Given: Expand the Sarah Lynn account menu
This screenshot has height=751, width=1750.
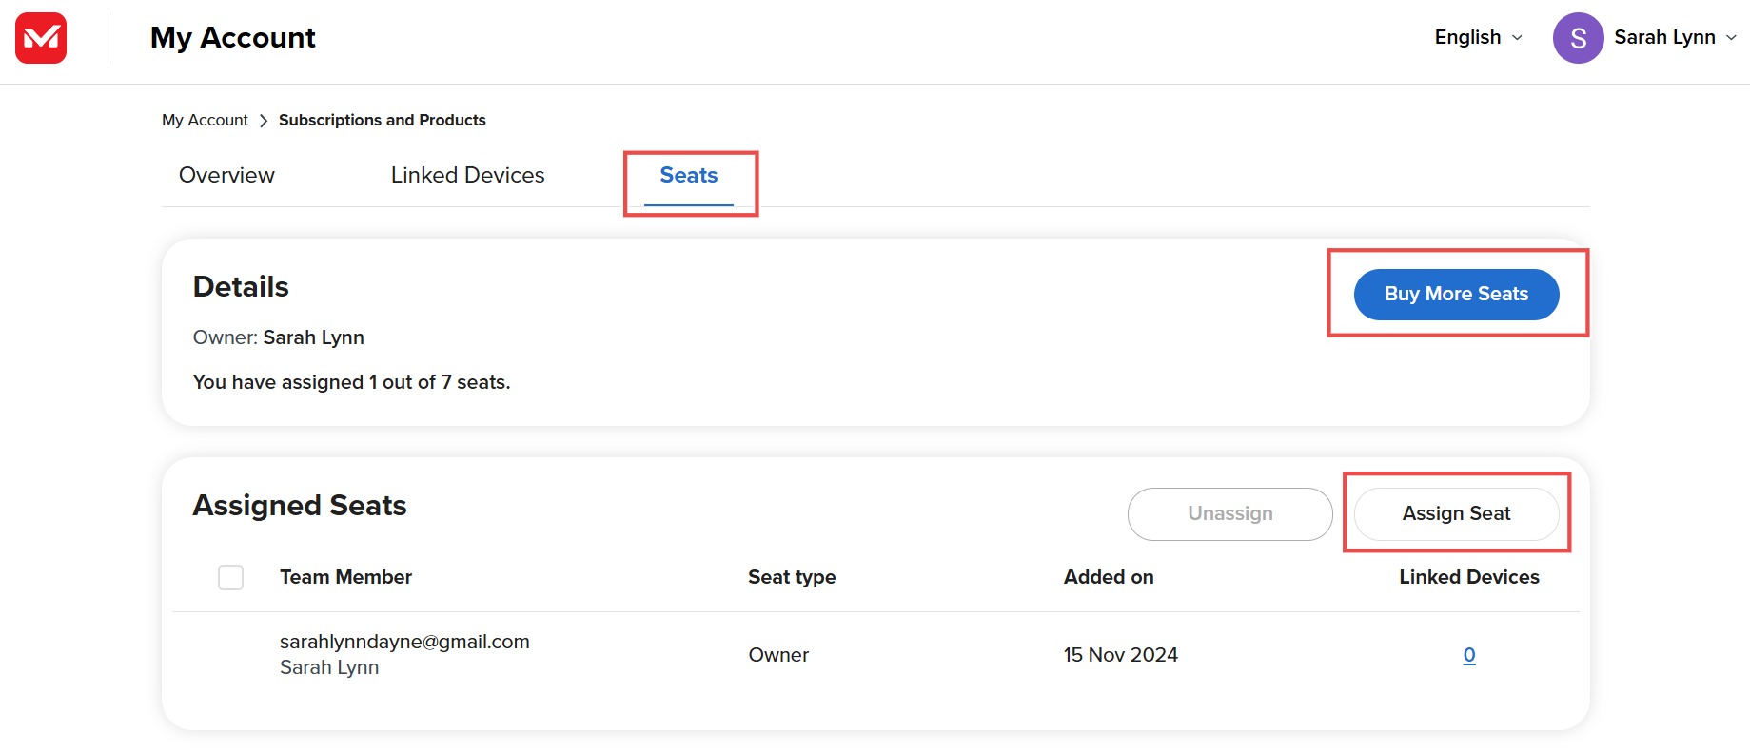Looking at the screenshot, I should click(1675, 37).
